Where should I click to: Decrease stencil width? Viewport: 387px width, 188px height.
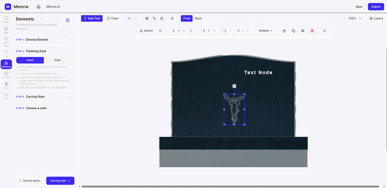[165, 31]
